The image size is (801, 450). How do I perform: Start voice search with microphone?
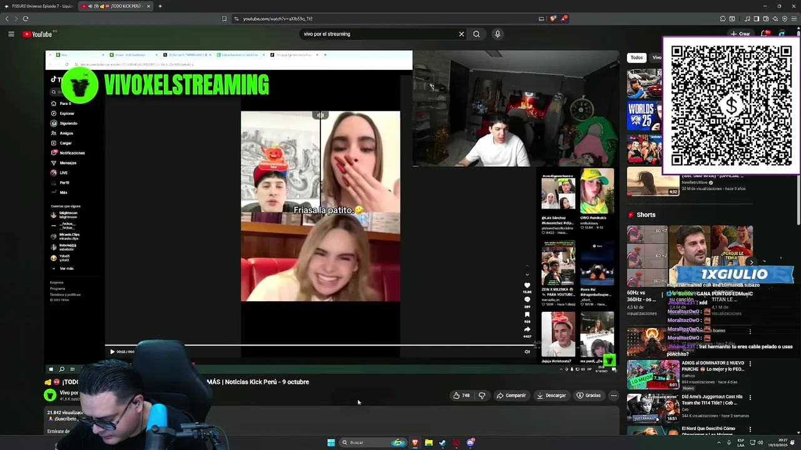point(497,34)
